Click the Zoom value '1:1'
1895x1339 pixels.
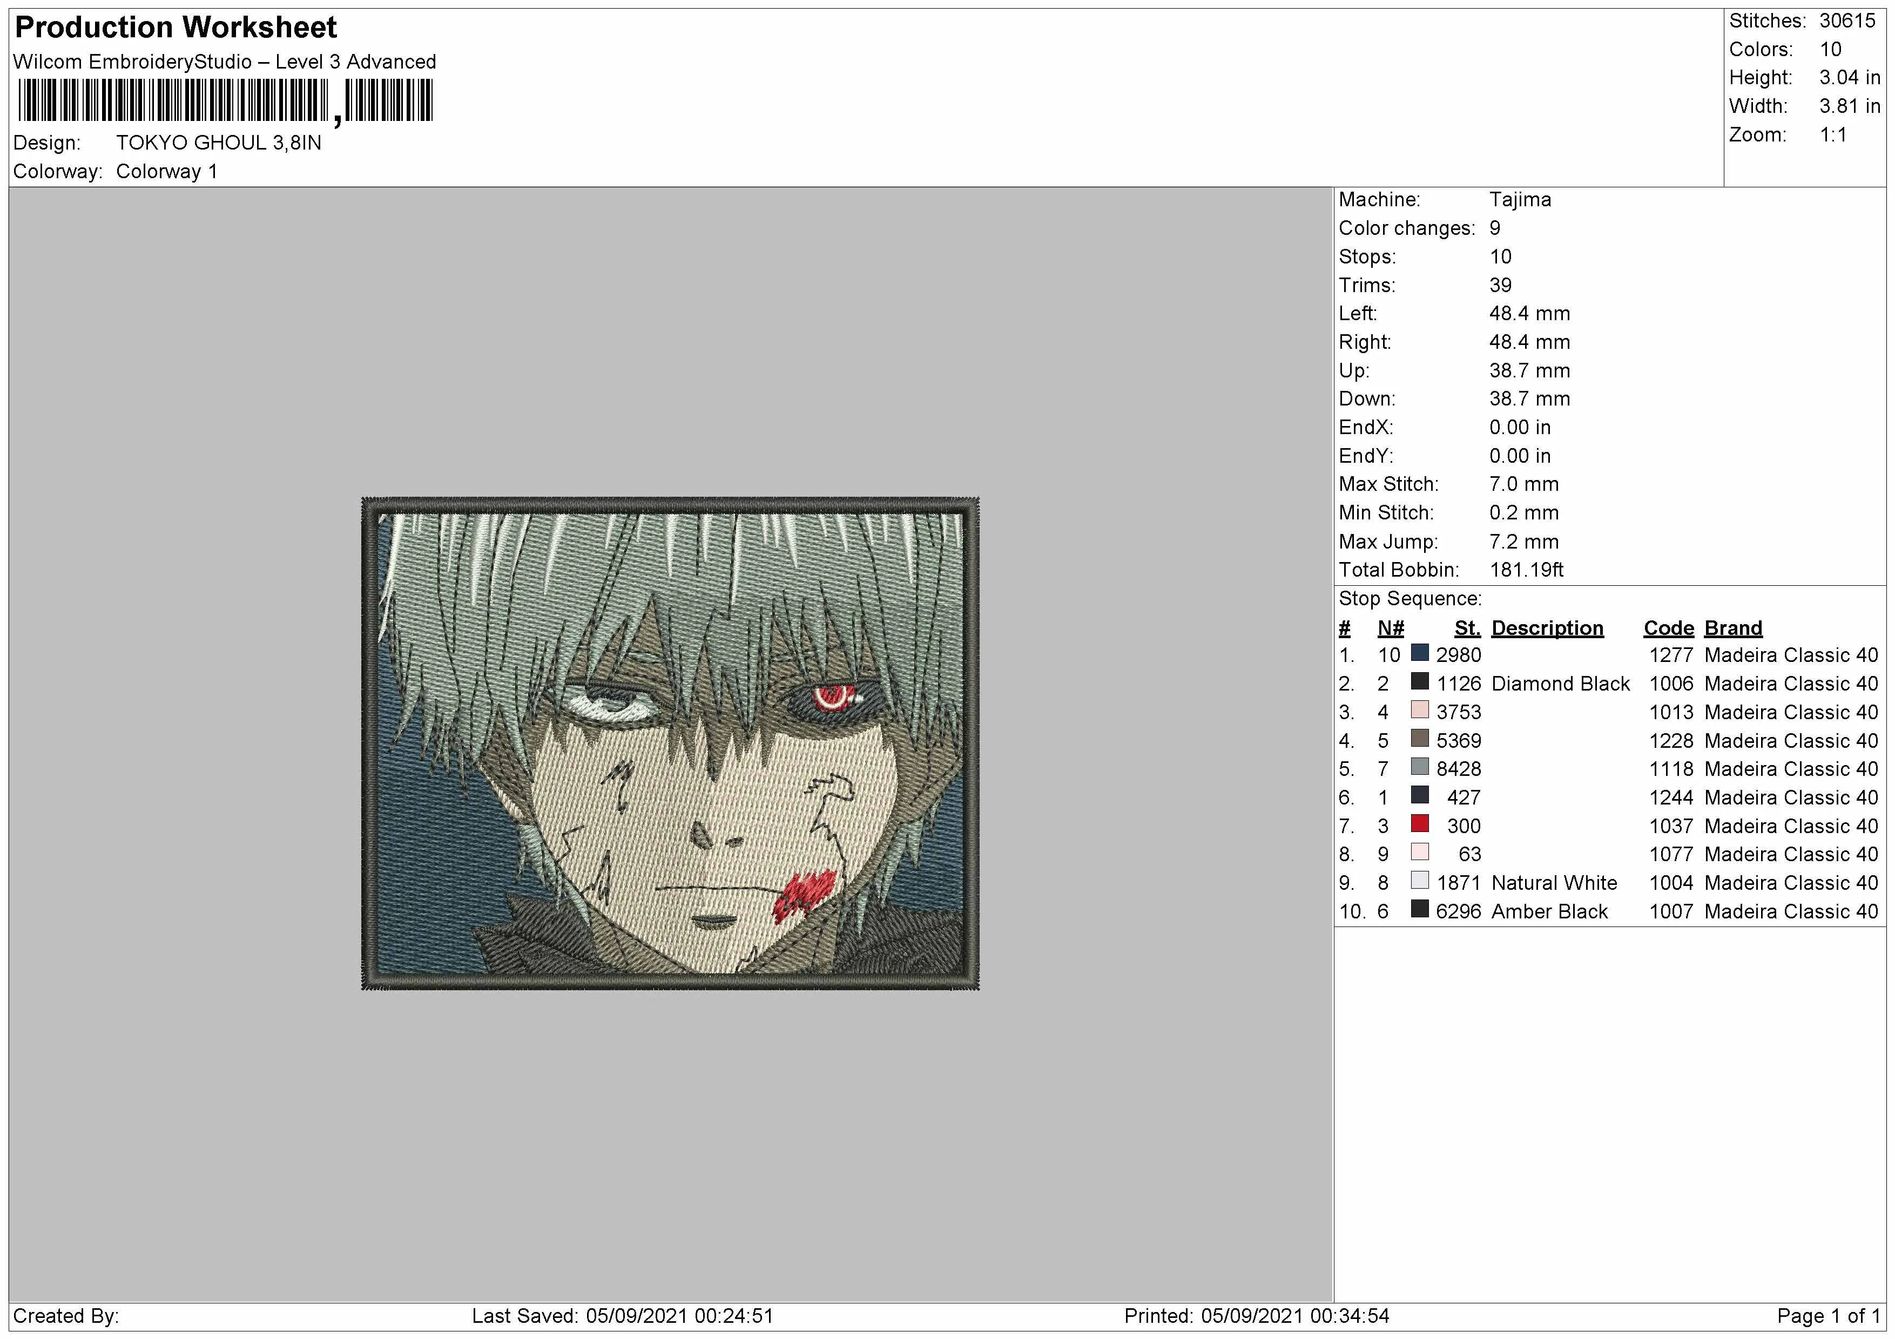1833,134
